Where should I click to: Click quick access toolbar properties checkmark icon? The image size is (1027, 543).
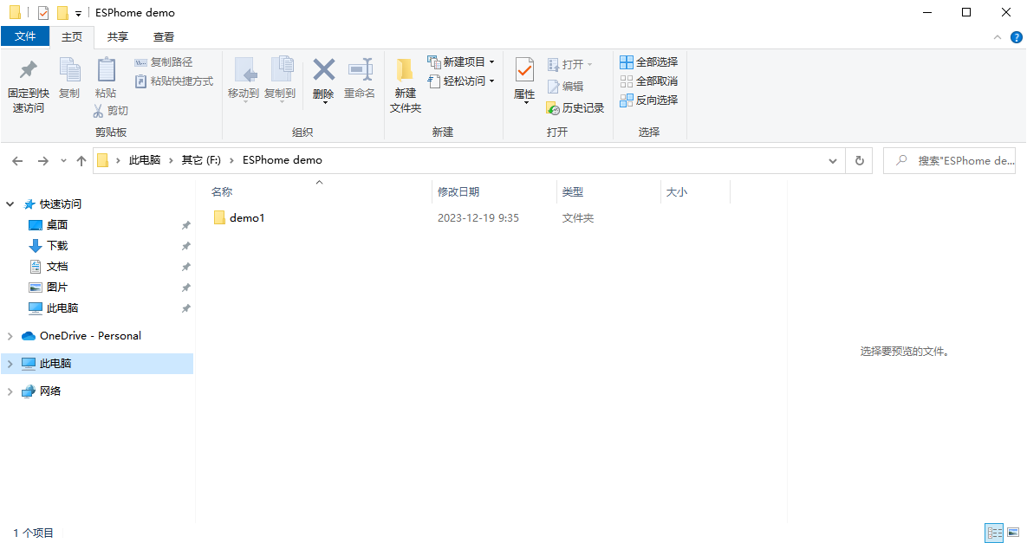click(x=43, y=12)
